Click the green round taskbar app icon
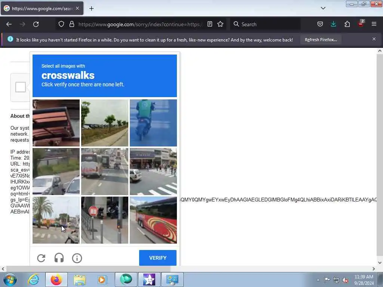This screenshot has height=287, width=383. pos(126,280)
